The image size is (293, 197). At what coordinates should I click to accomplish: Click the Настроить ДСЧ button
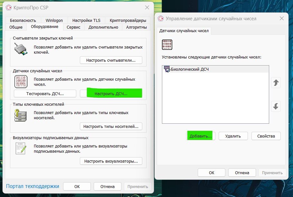coord(111,94)
